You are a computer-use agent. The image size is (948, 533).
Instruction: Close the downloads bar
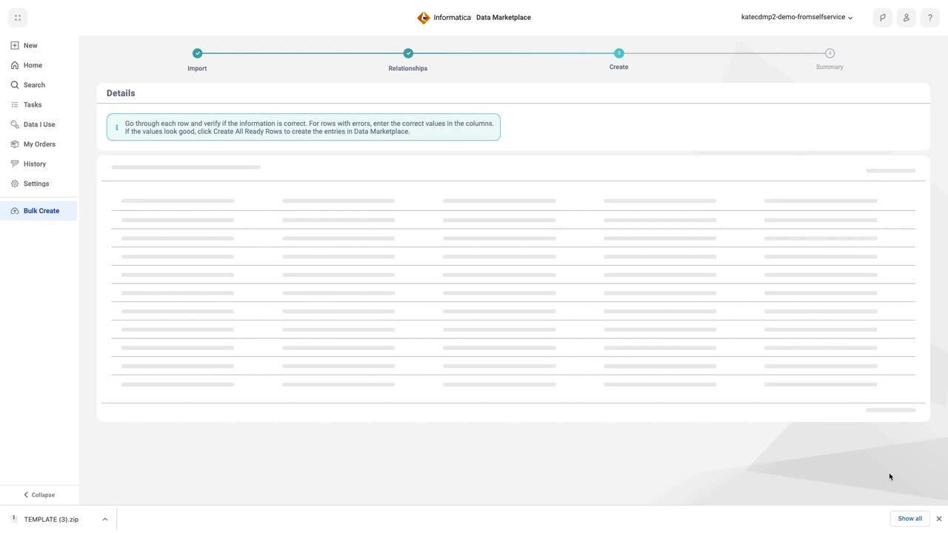tap(939, 519)
